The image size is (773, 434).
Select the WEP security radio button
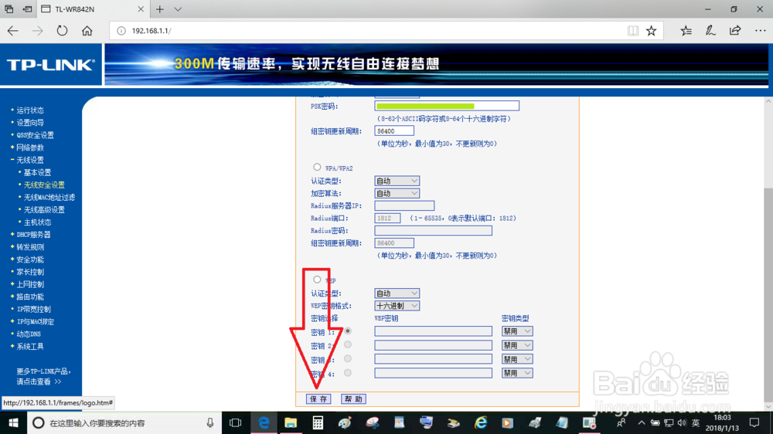tap(317, 280)
